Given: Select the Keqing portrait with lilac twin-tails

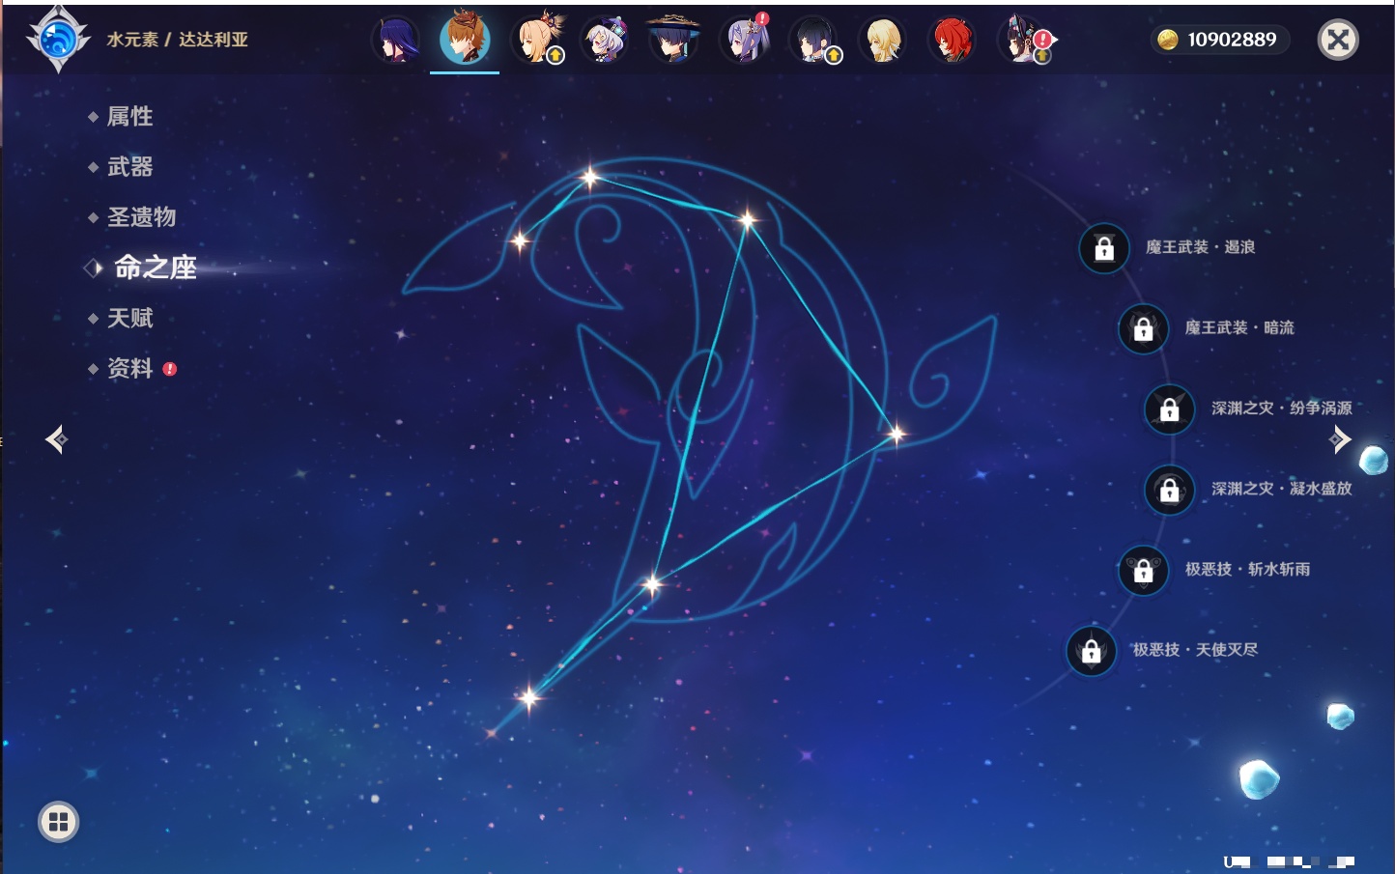Looking at the screenshot, I should pos(744,41).
